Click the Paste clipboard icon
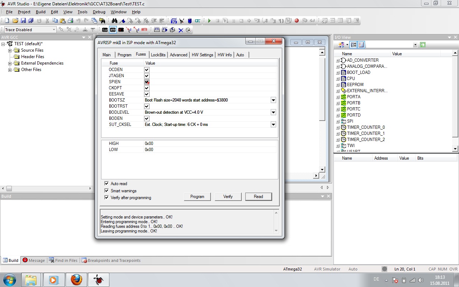 pos(63,21)
